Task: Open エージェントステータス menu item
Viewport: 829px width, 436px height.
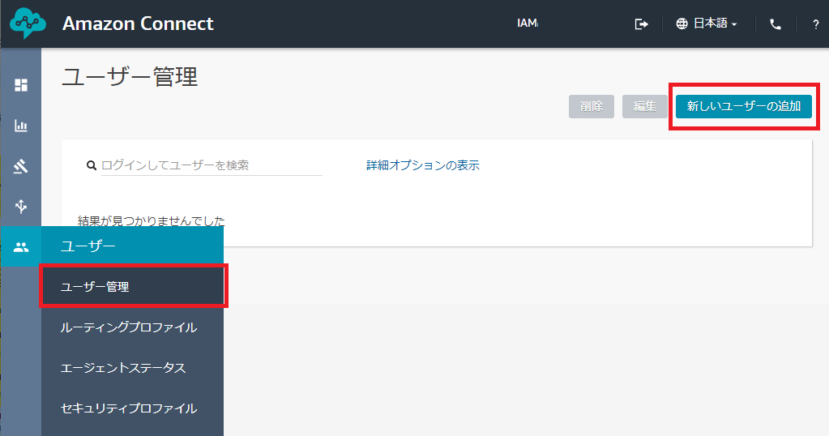Action: [x=132, y=368]
